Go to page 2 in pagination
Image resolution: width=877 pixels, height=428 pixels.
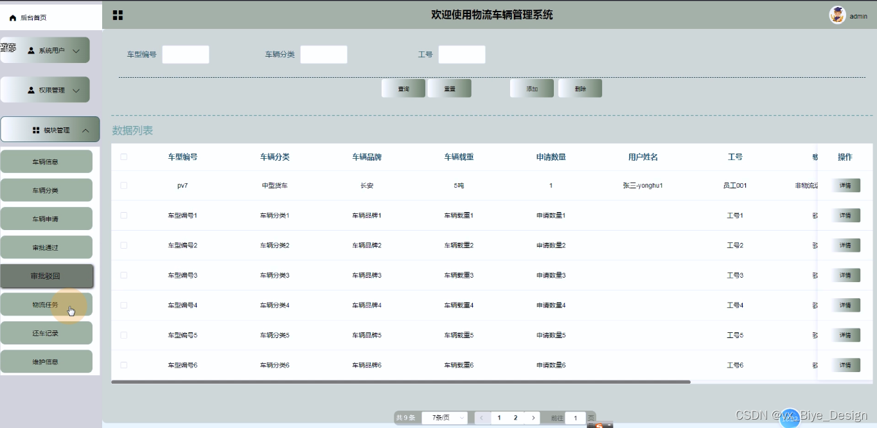click(515, 418)
